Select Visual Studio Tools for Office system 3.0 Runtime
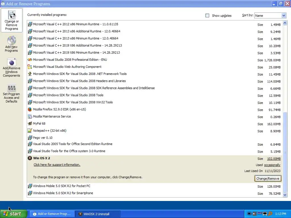291x218 pixels. click(154, 151)
